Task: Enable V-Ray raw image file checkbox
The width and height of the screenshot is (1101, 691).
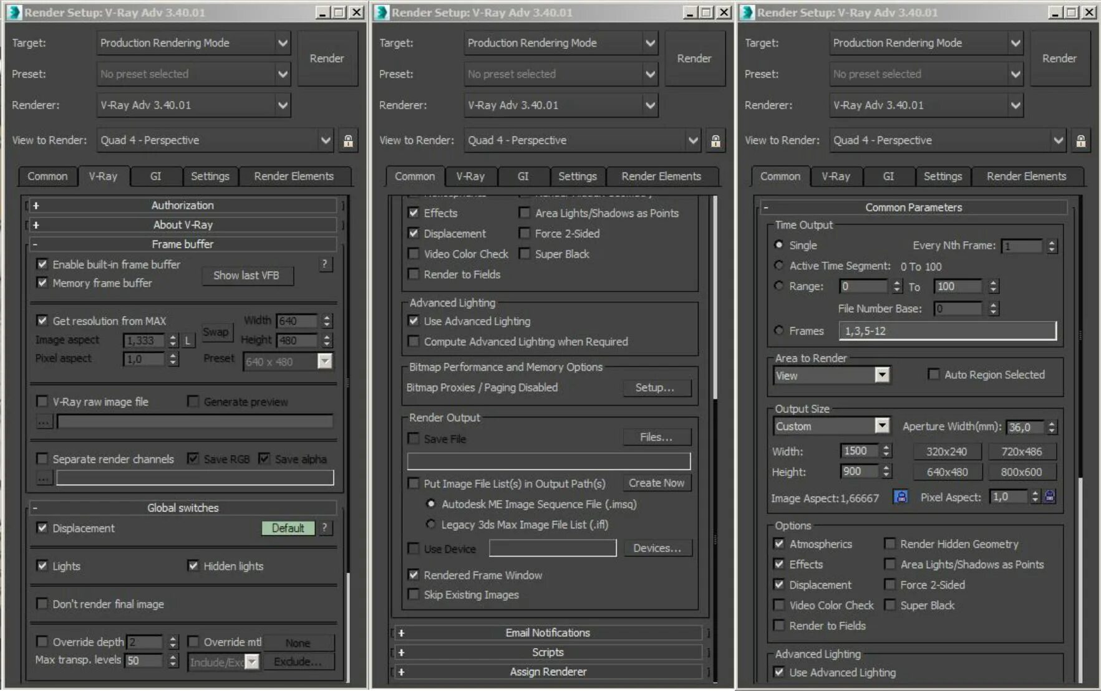Action: coord(42,401)
